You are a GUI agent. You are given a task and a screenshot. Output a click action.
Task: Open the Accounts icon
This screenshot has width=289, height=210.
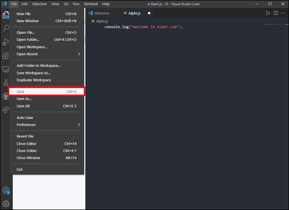pyautogui.click(x=6, y=190)
